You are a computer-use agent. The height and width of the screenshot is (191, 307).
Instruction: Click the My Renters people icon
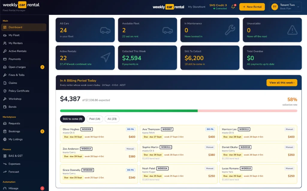(x=5, y=43)
